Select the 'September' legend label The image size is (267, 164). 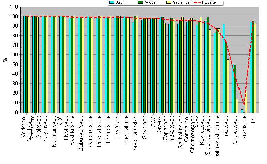(x=182, y=2)
